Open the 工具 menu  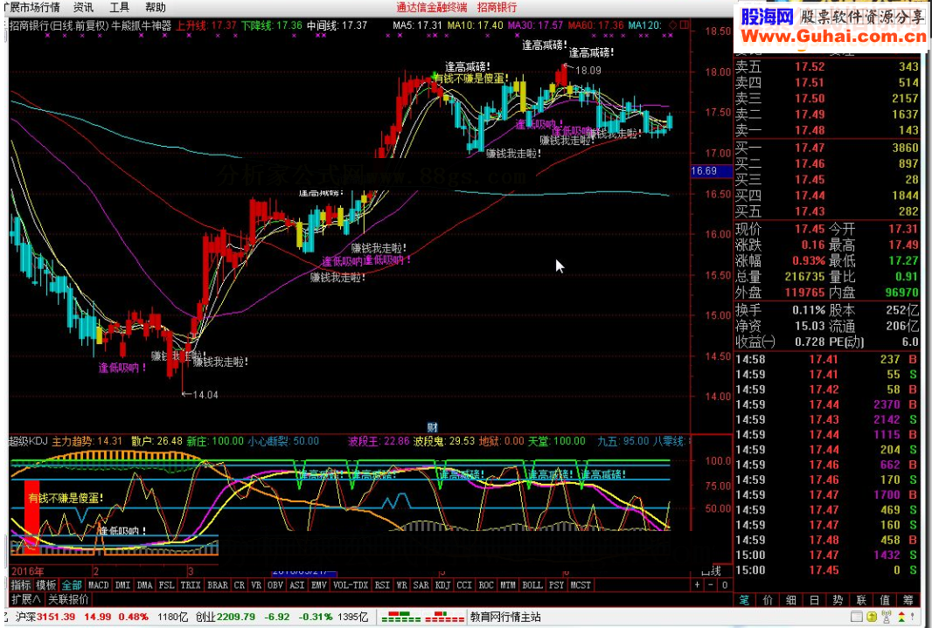point(119,7)
